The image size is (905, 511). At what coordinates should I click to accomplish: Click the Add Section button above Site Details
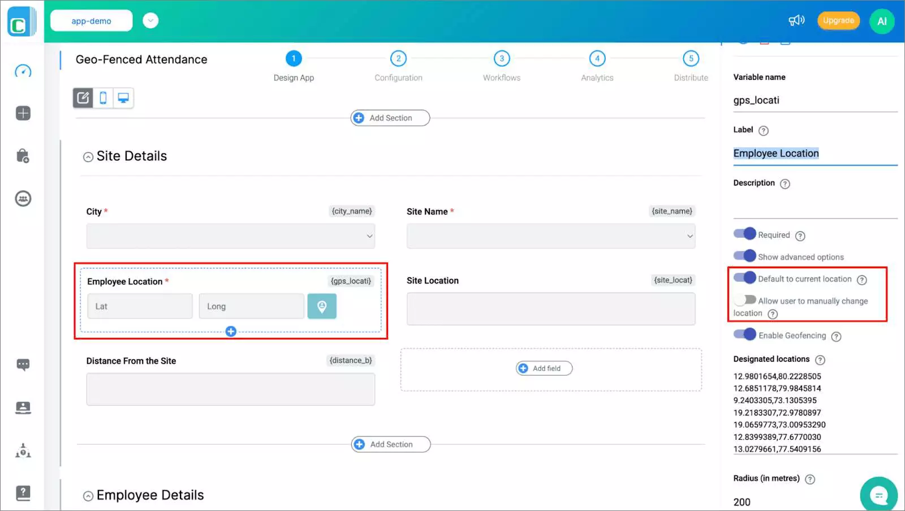click(390, 118)
